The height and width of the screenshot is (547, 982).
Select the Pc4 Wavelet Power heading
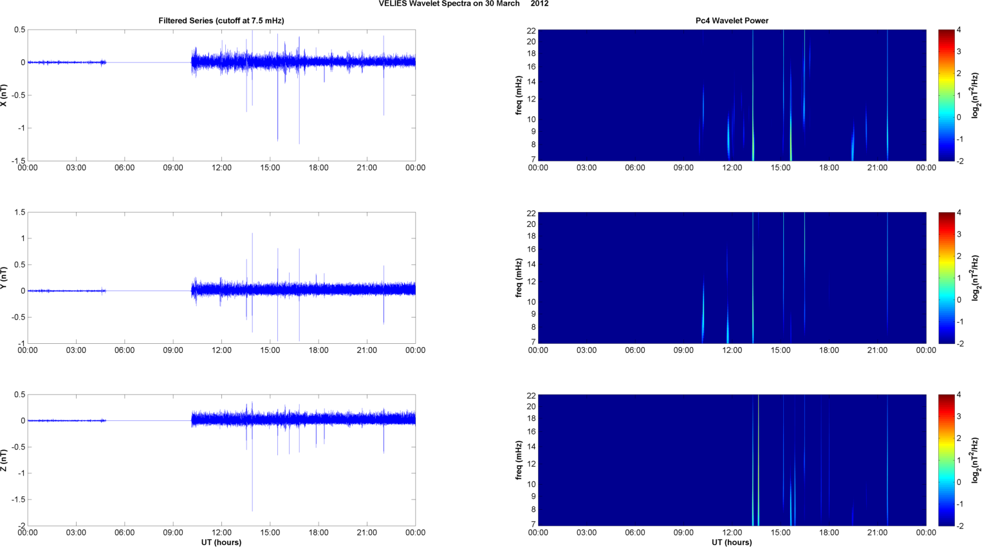(732, 21)
